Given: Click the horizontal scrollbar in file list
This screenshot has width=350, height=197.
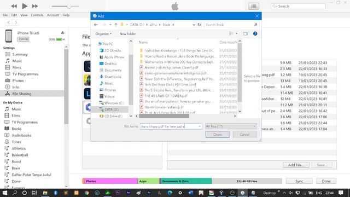Looking at the screenshot, I should coord(164,116).
